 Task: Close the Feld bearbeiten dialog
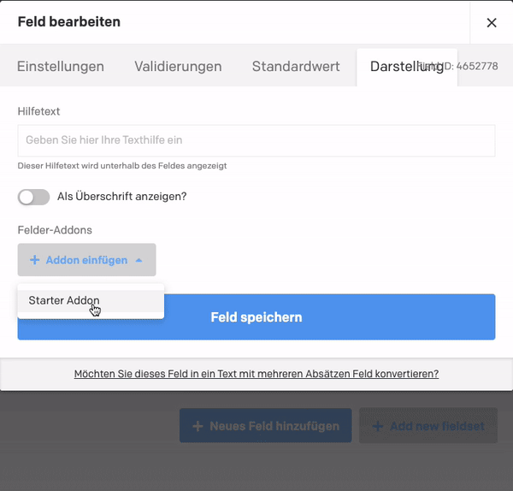point(492,22)
